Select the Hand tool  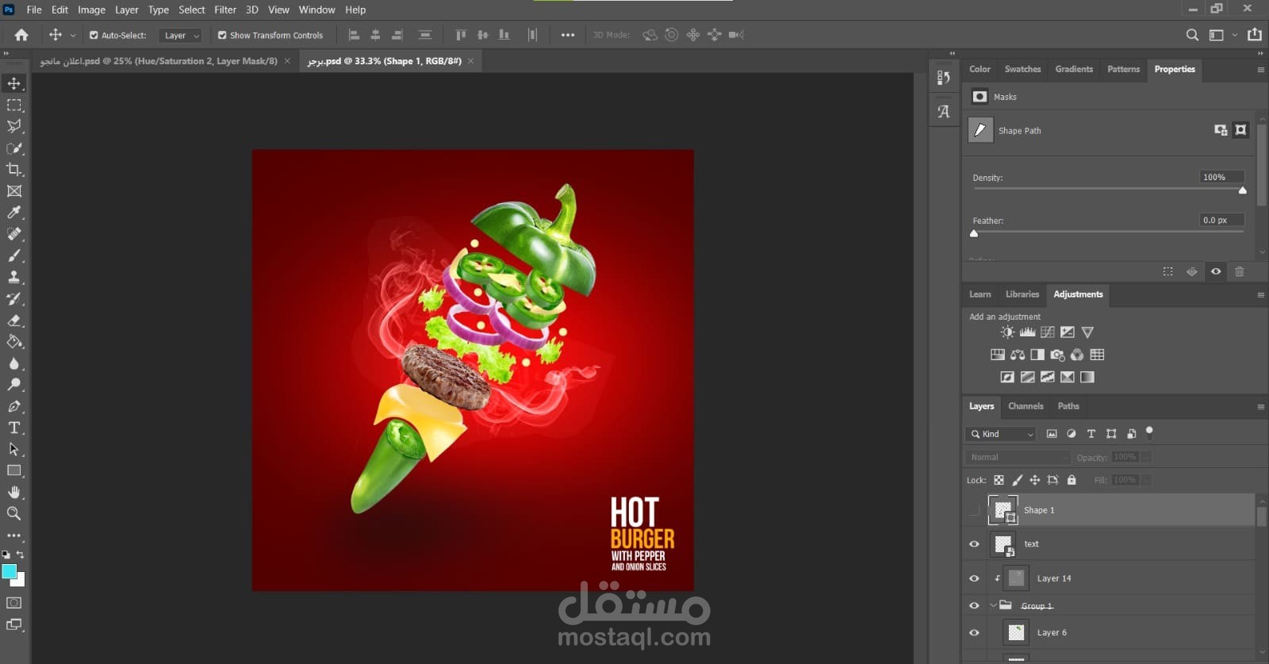point(14,492)
